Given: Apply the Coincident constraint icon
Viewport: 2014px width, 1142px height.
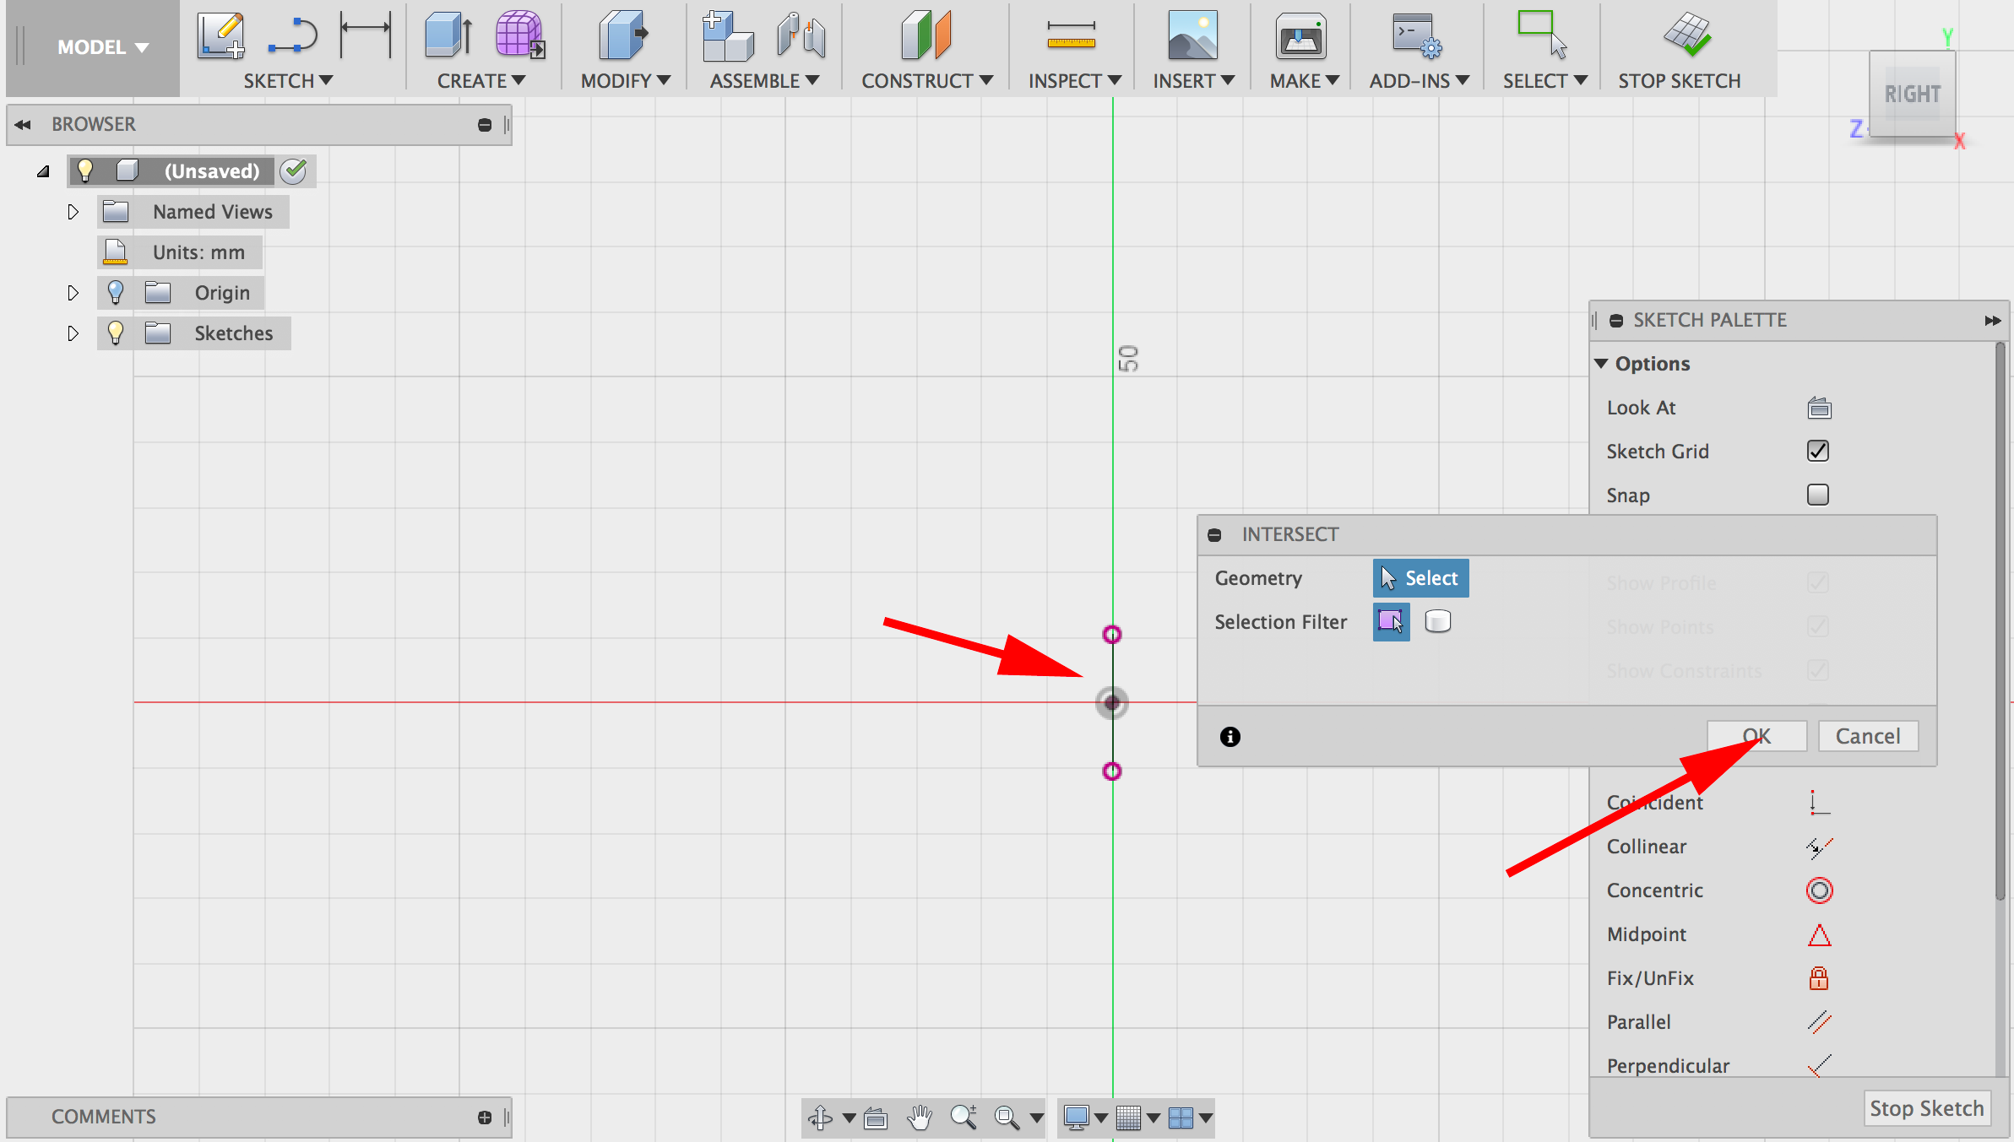Looking at the screenshot, I should click(1819, 803).
